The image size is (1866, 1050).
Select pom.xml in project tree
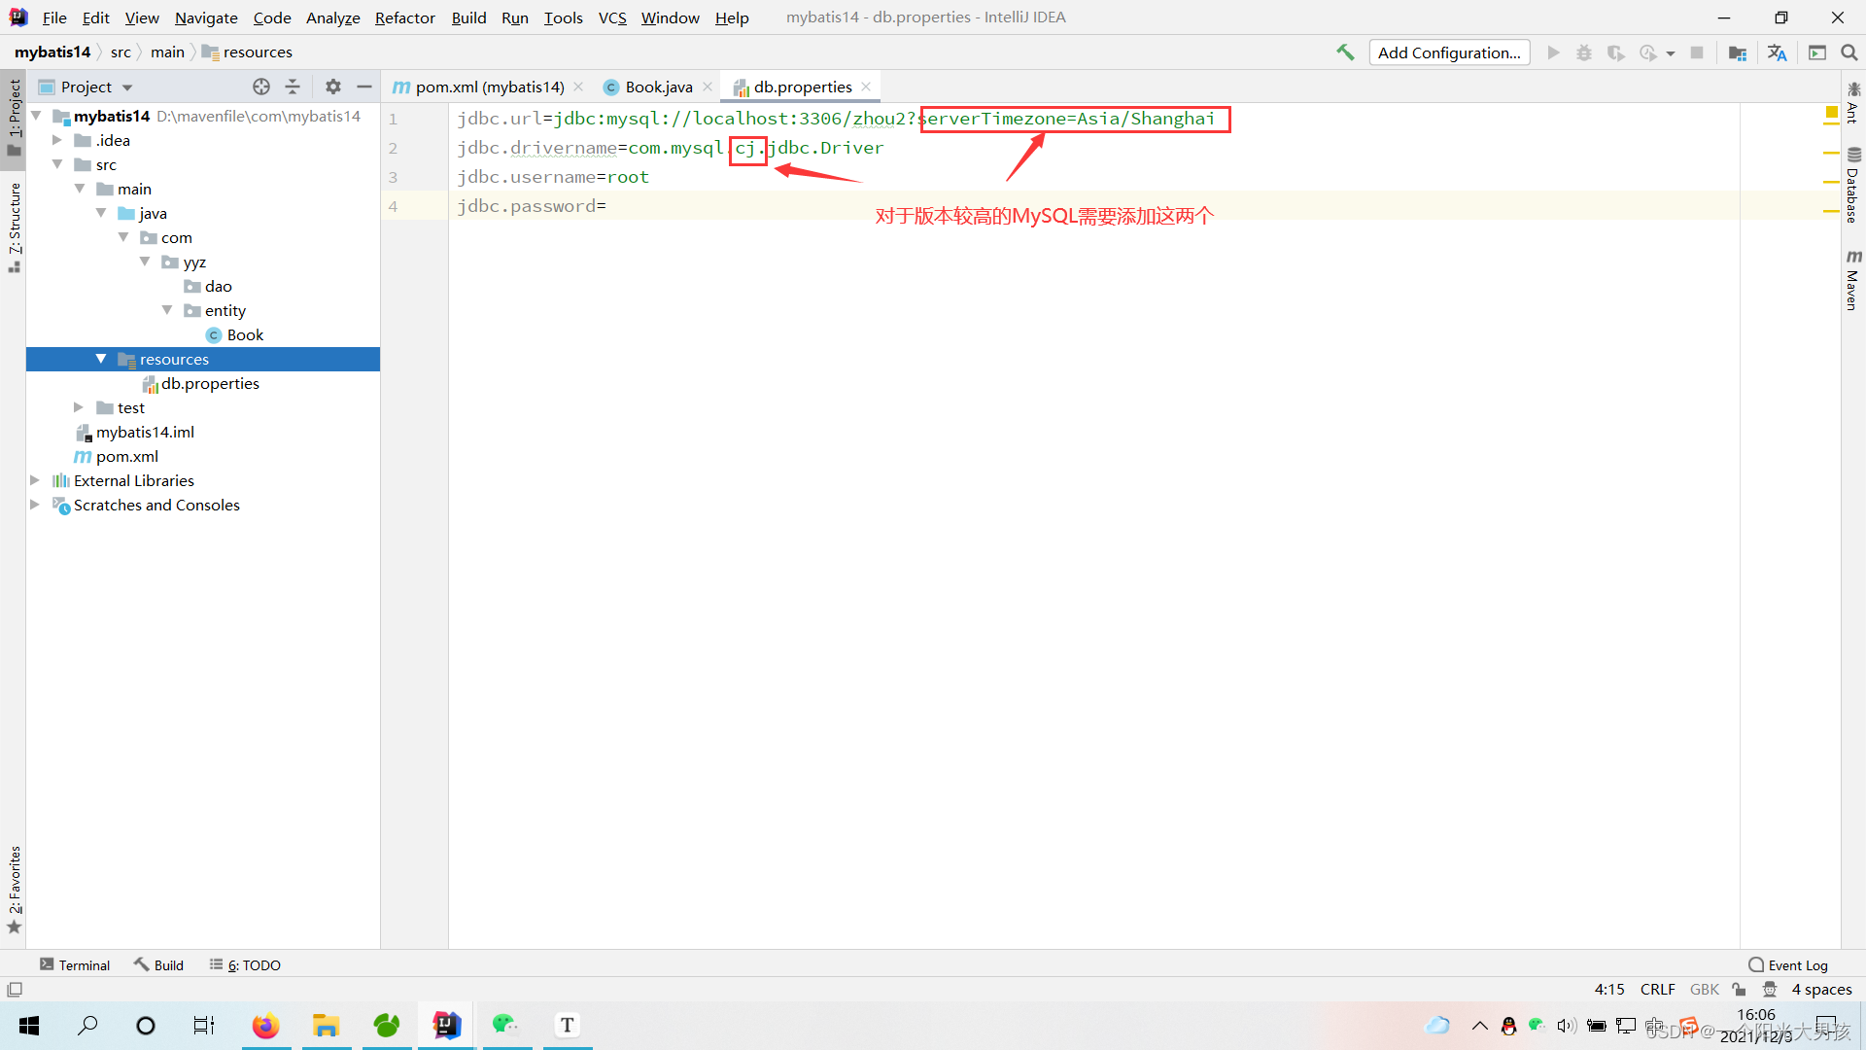[x=126, y=456]
